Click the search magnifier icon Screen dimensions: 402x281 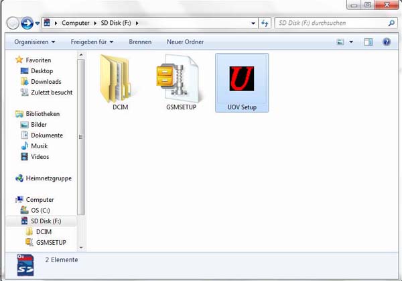[x=391, y=23]
